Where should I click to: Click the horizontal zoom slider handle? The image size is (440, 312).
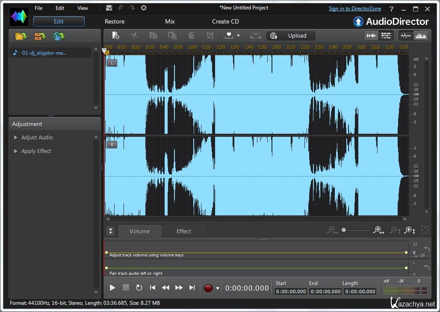[x=344, y=230]
